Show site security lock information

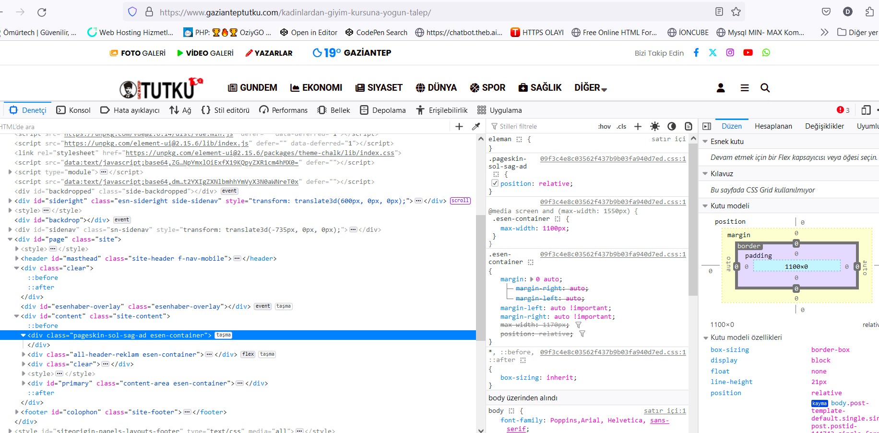pos(149,12)
